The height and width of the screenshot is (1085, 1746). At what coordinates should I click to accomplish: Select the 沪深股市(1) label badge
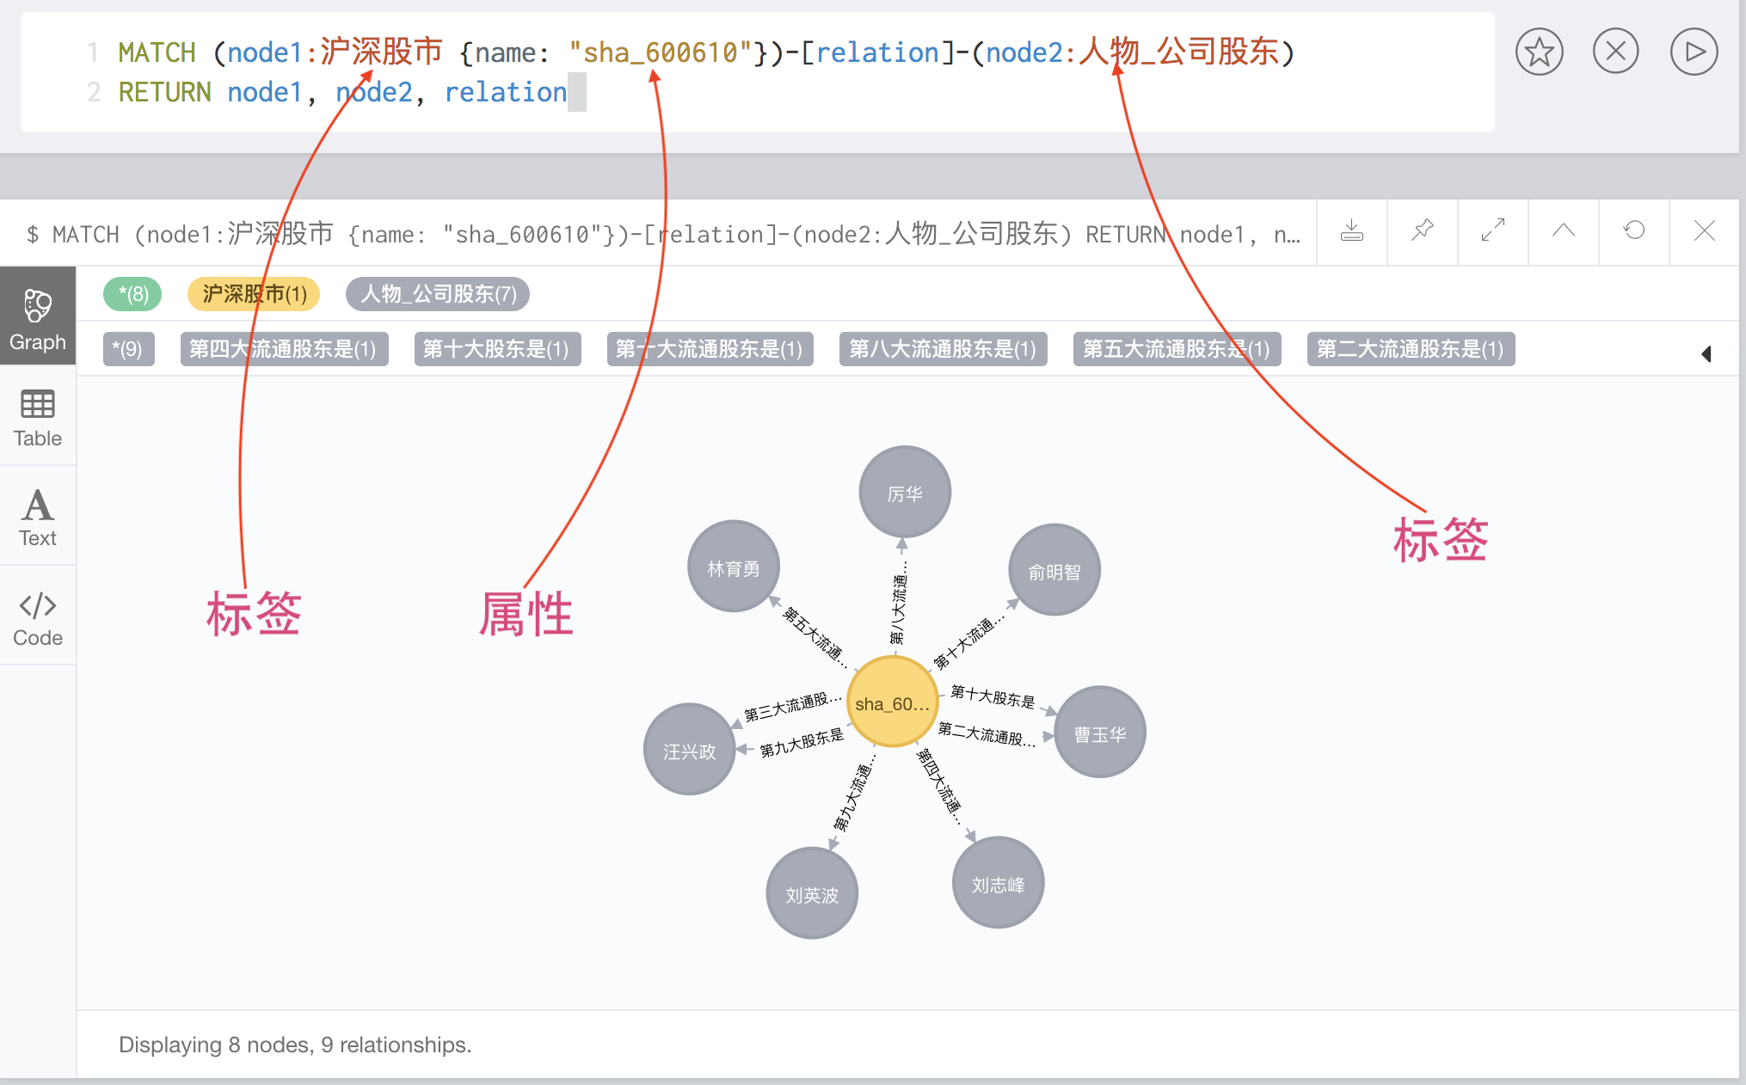254,294
